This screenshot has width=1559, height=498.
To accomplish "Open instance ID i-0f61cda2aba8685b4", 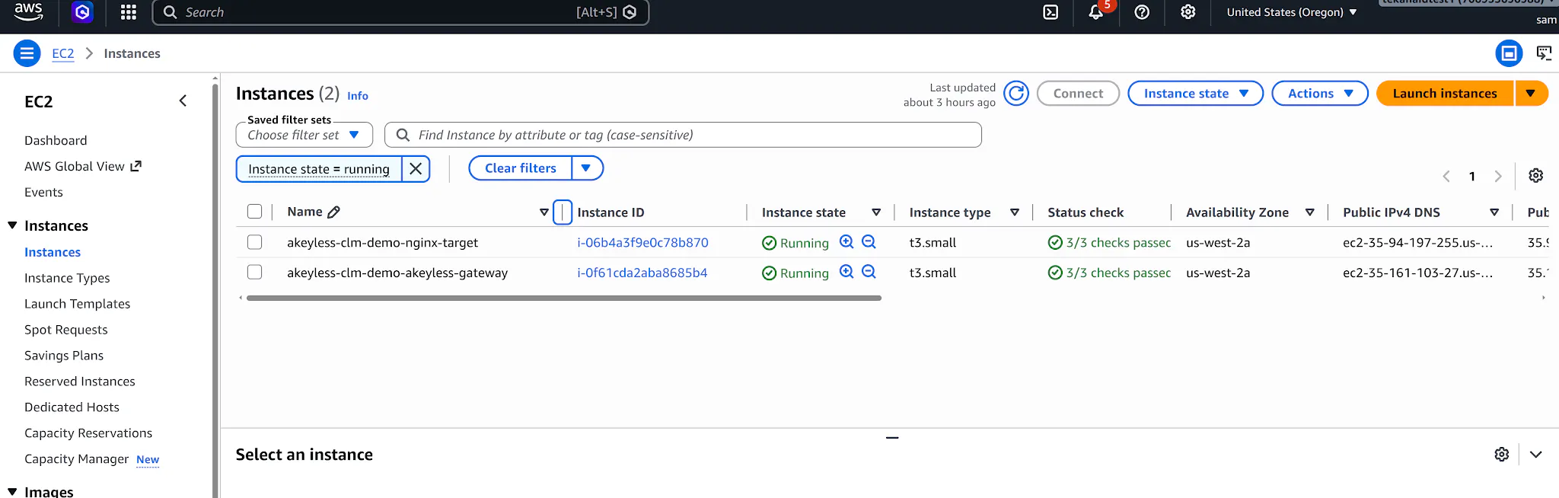I will [x=642, y=273].
